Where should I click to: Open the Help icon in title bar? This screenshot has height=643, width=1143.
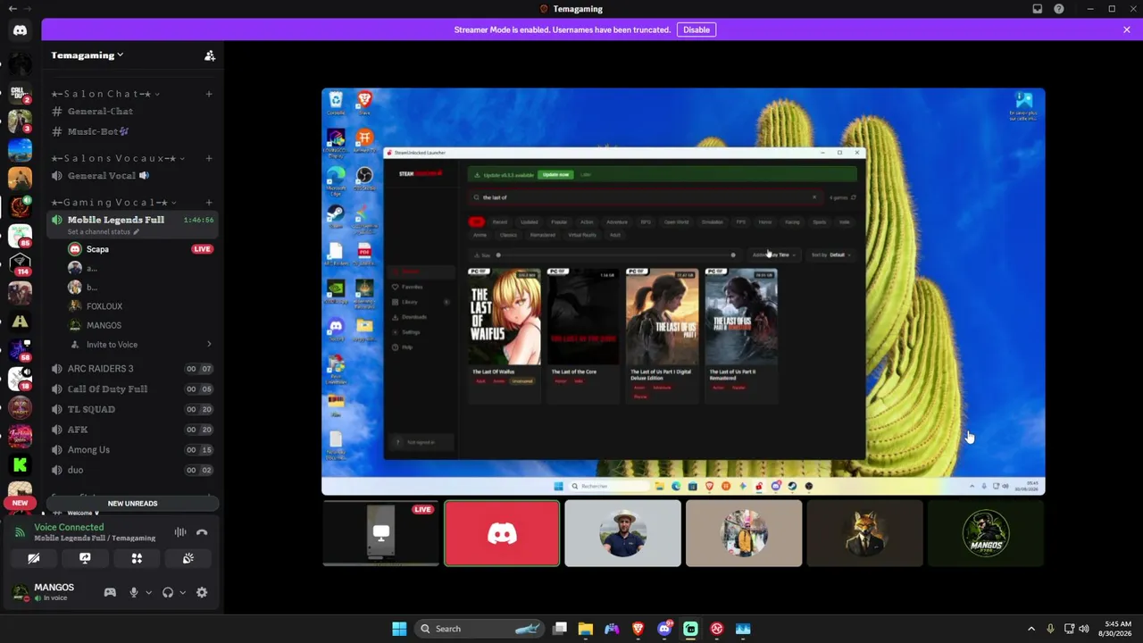(1059, 9)
